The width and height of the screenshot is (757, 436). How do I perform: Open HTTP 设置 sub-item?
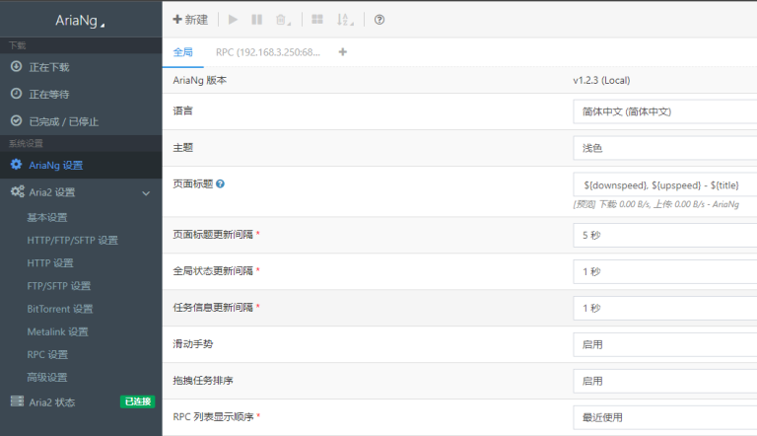tap(50, 263)
